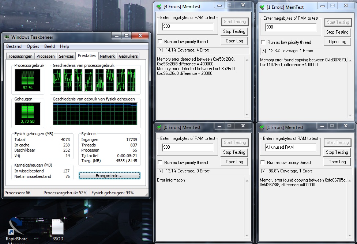Click scroll down arrow in [0 Errors] error log
357x244 pixels.
point(247,236)
